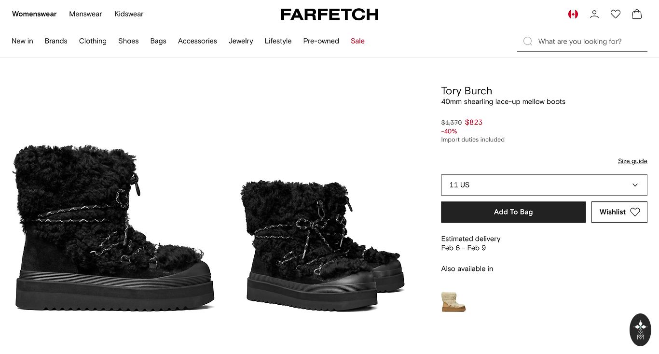Select the beige boot color variant
Image resolution: width=659 pixels, height=354 pixels.
[x=453, y=301]
